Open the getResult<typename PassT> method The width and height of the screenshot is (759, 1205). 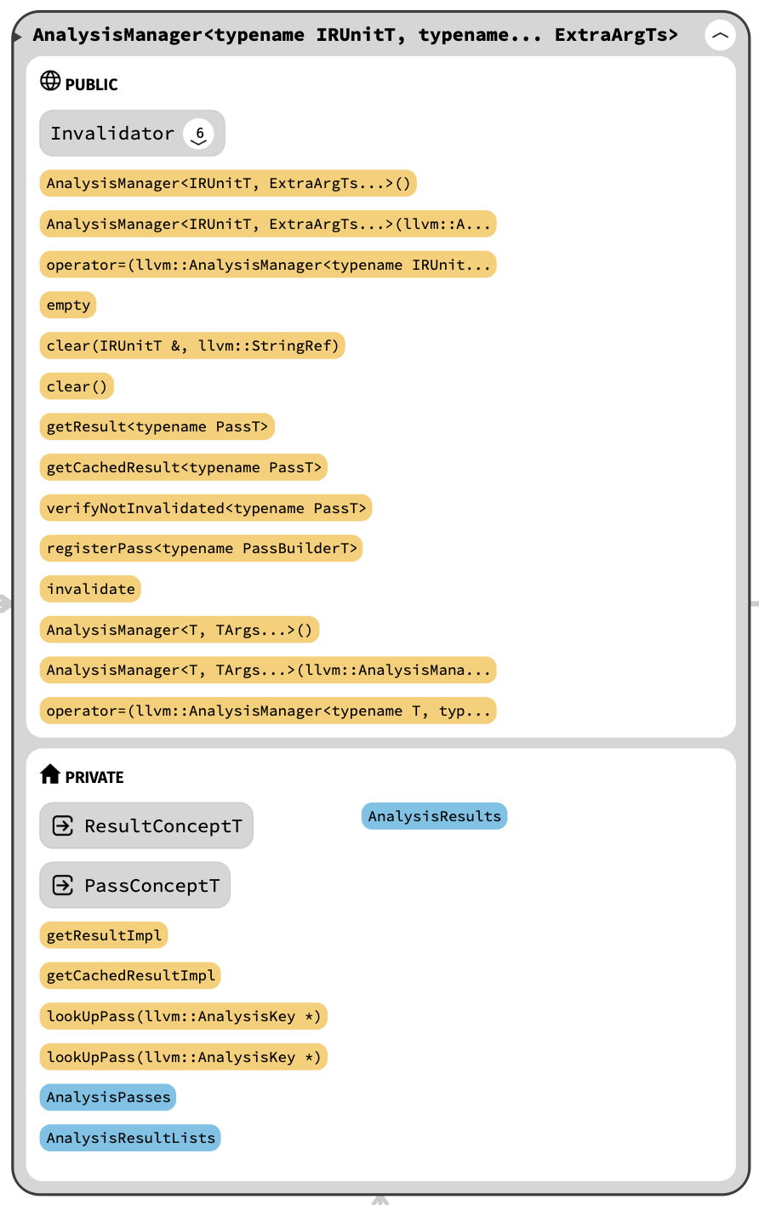point(157,426)
